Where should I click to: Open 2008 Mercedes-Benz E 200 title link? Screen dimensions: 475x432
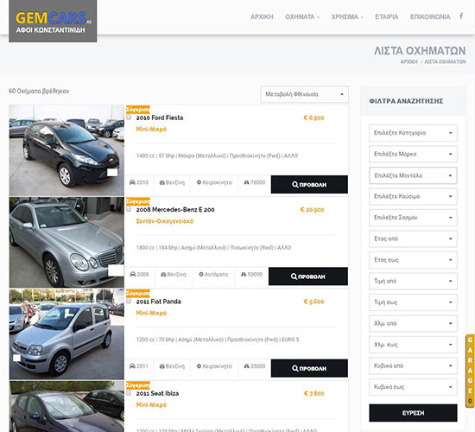pyautogui.click(x=175, y=209)
